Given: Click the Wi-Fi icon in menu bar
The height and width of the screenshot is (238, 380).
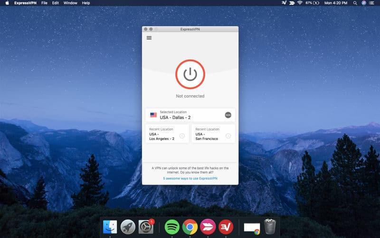Looking at the screenshot, I should click(x=300, y=3).
